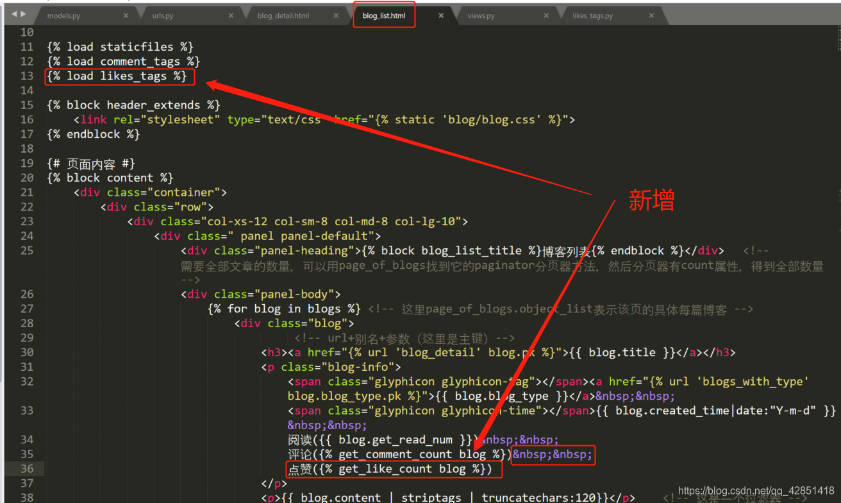
Task: Place cursor on '{% load comment_tags %}' line
Action: 123,62
